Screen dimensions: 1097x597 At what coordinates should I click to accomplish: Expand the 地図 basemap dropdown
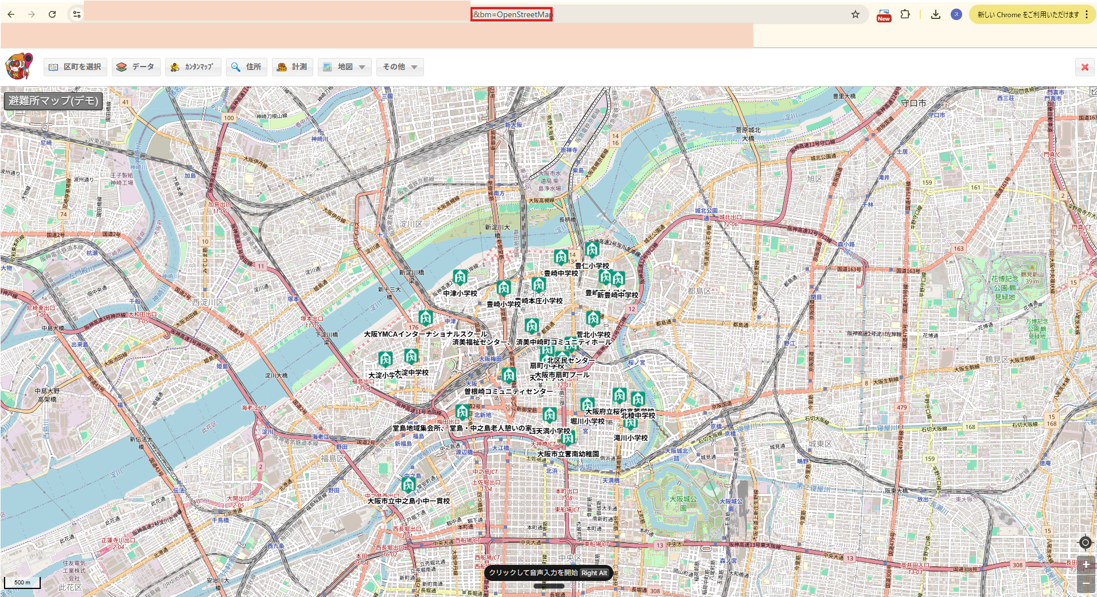tap(344, 67)
